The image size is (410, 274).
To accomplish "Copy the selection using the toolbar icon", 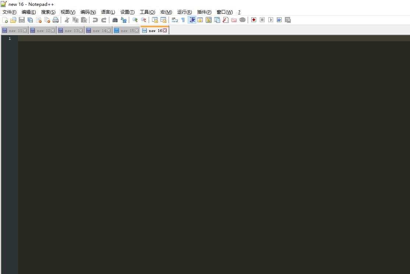I will click(x=75, y=20).
